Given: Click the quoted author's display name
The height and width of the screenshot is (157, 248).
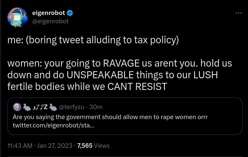Looking at the screenshot, I should [40, 107].
